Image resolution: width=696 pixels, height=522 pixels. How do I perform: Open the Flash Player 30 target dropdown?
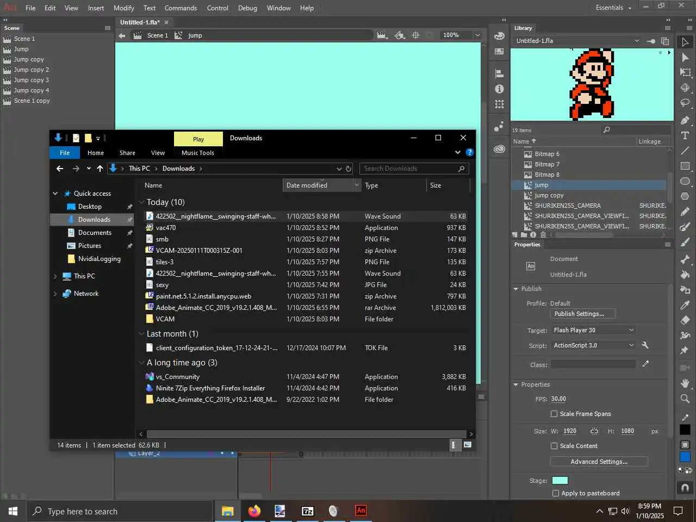pos(593,330)
